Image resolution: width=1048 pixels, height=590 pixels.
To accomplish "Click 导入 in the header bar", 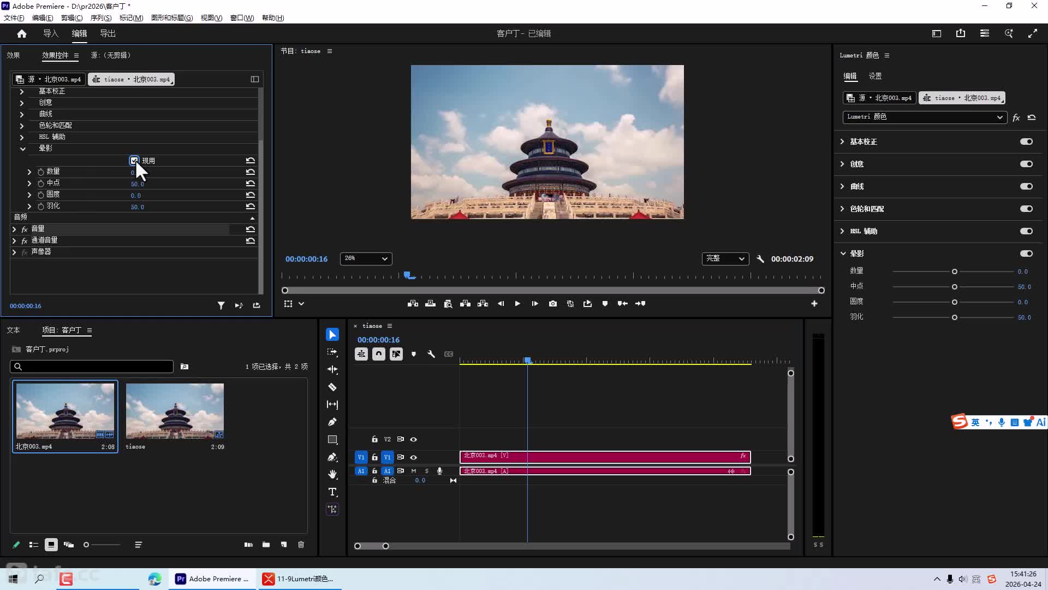I will [51, 33].
